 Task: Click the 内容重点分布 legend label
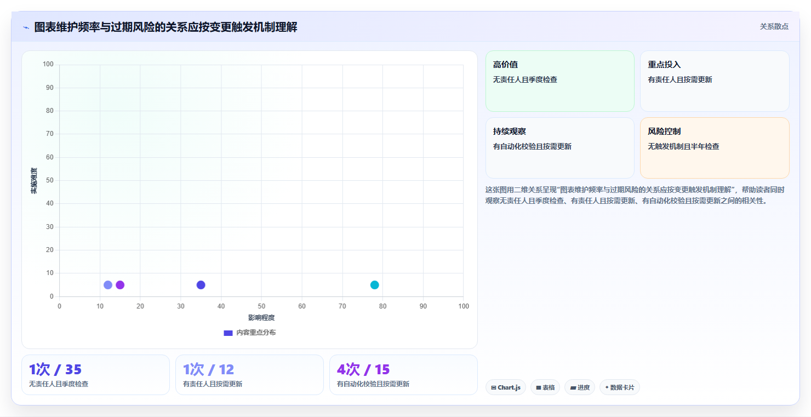[256, 333]
